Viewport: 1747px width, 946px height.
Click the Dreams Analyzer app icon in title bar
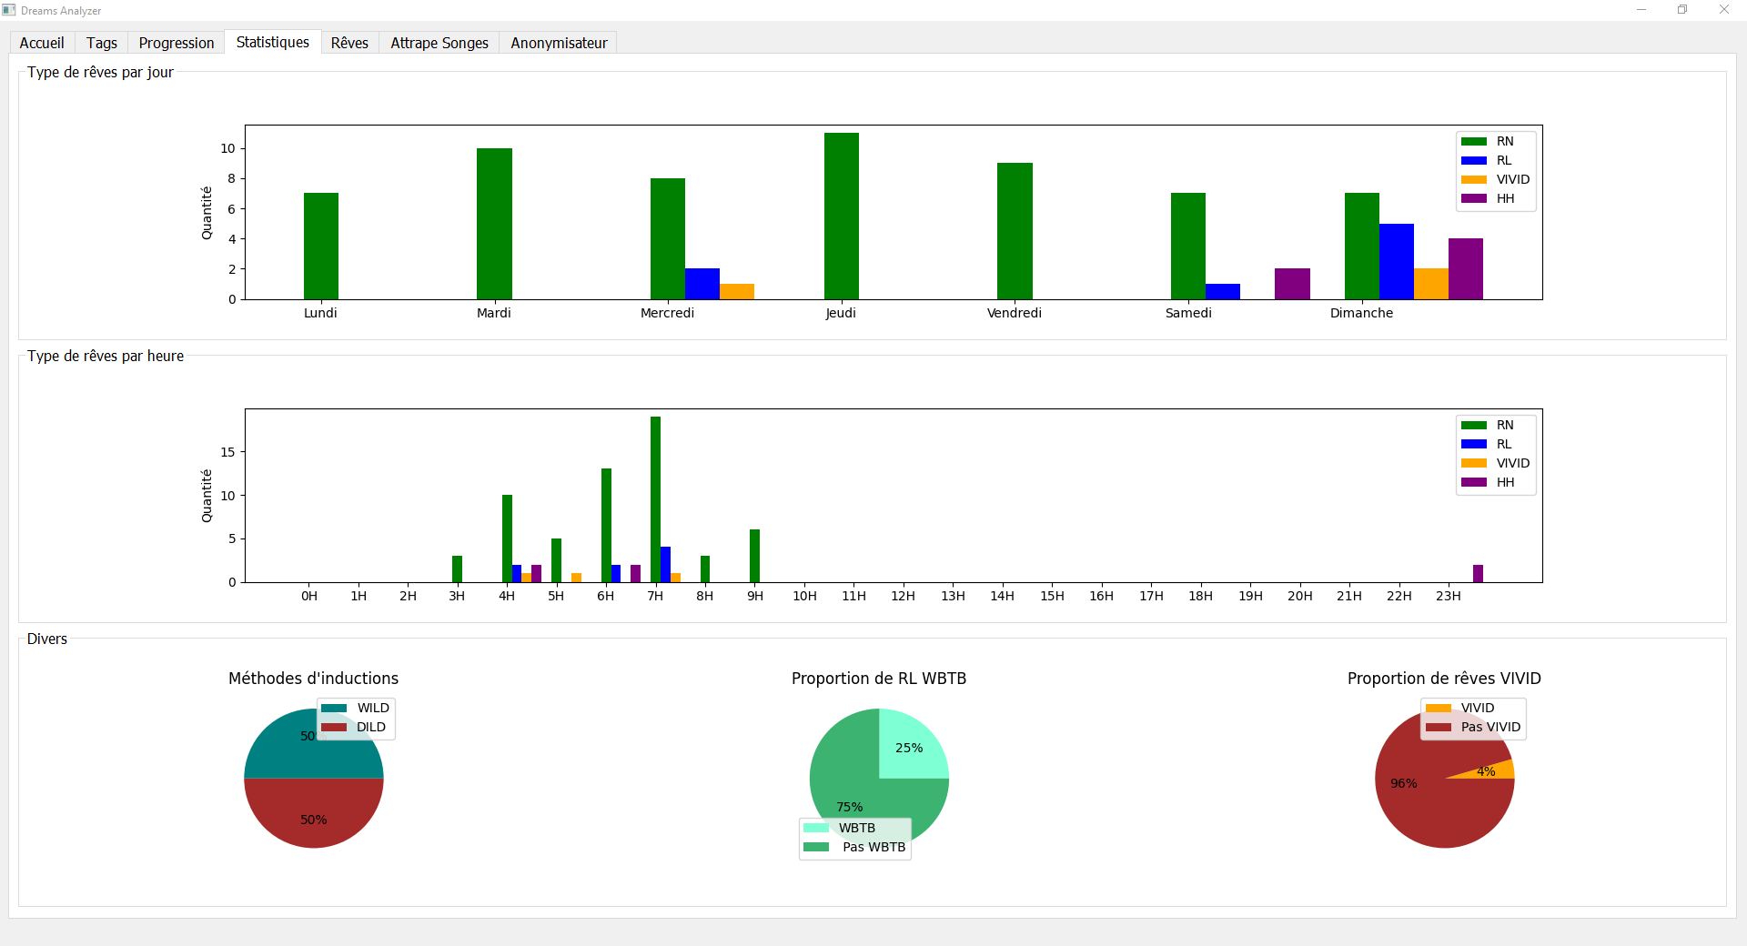tap(9, 10)
